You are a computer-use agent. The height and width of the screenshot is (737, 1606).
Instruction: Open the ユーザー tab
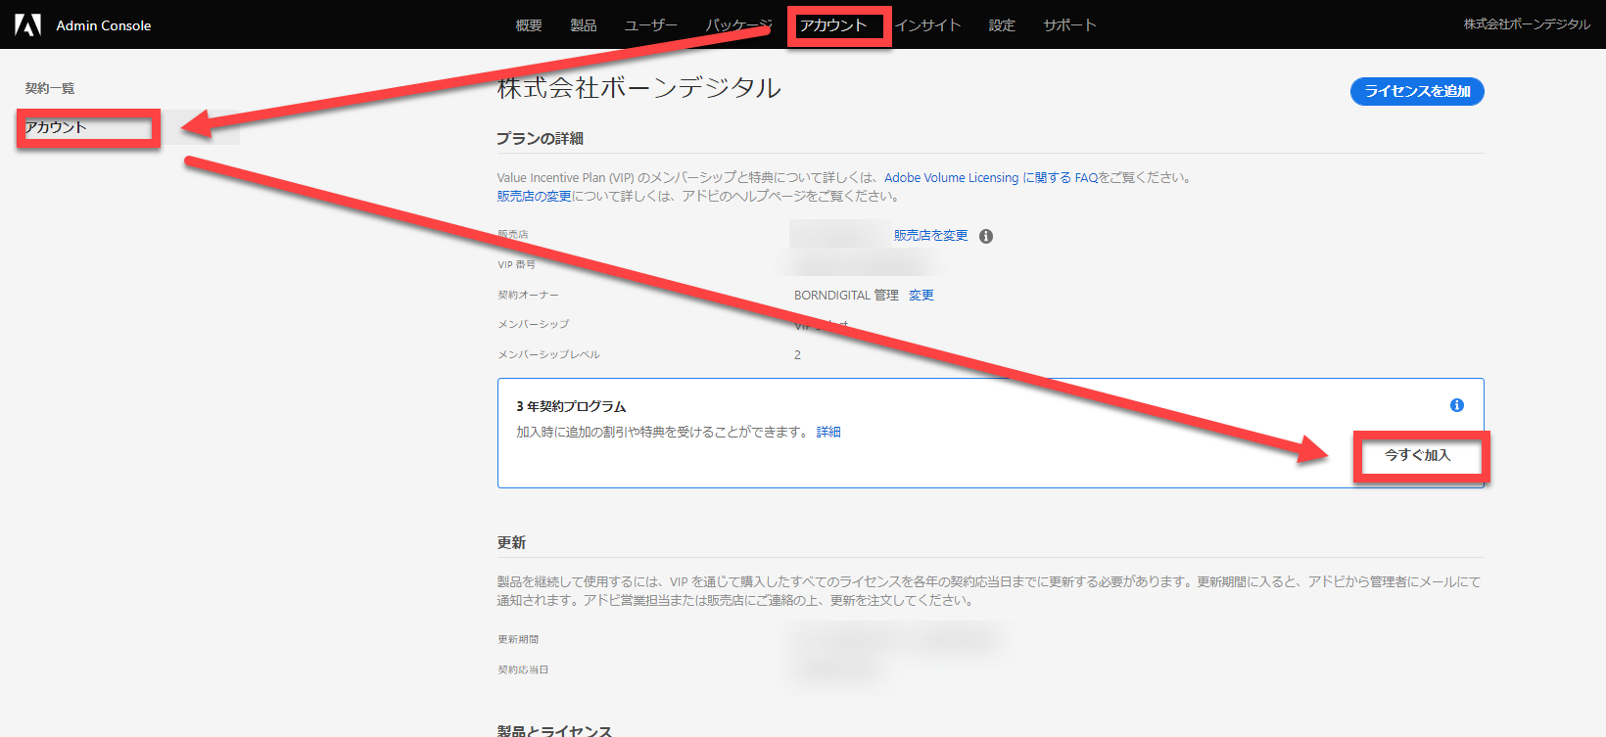(651, 25)
